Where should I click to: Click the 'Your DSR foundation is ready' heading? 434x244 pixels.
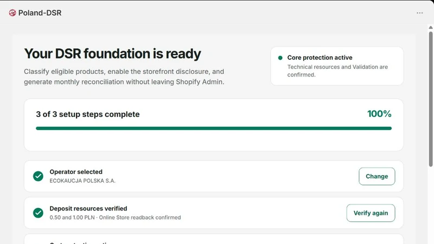pos(112,54)
